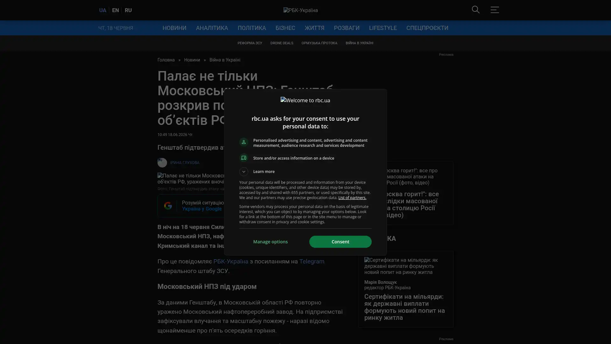The width and height of the screenshot is (611, 344).
Task: Open the site search icon
Action: [475, 10]
